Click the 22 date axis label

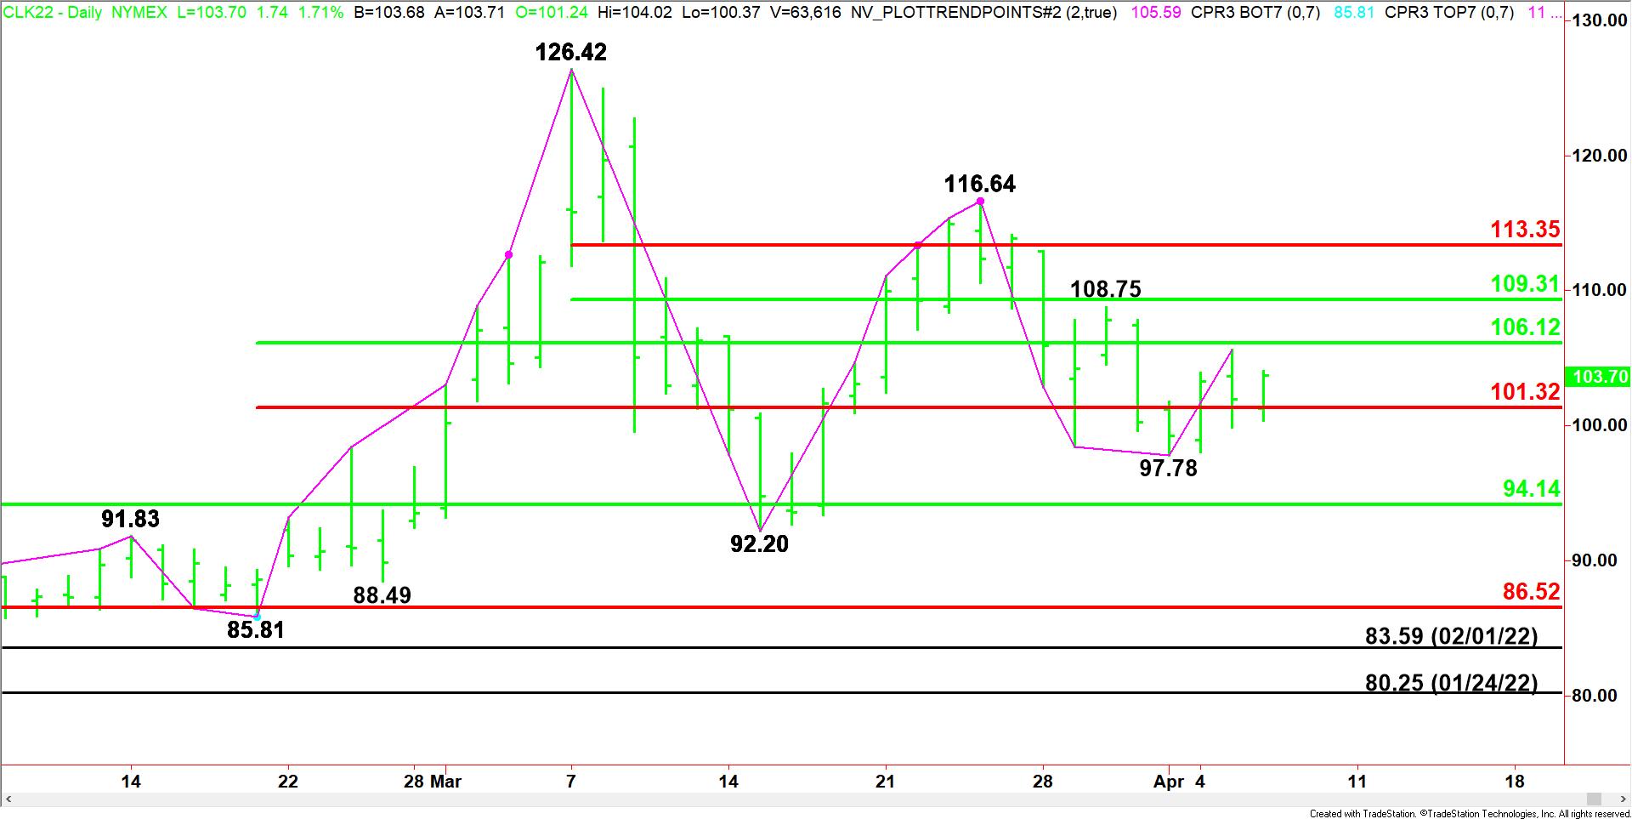288,782
